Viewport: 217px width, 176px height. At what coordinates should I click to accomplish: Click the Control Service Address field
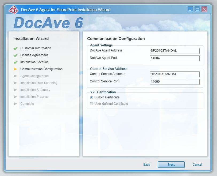pyautogui.click(x=175, y=74)
